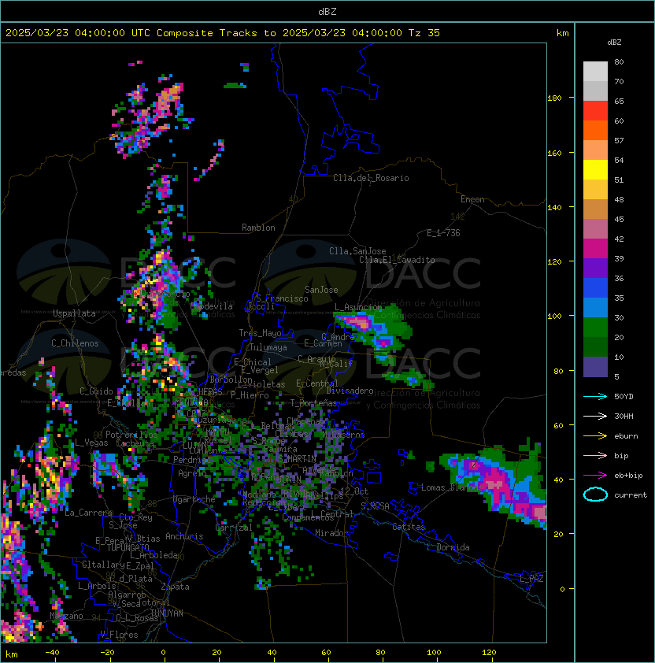This screenshot has width=655, height=663.
Task: Click the 'La_Carrera' map label
Action: [x=89, y=513]
